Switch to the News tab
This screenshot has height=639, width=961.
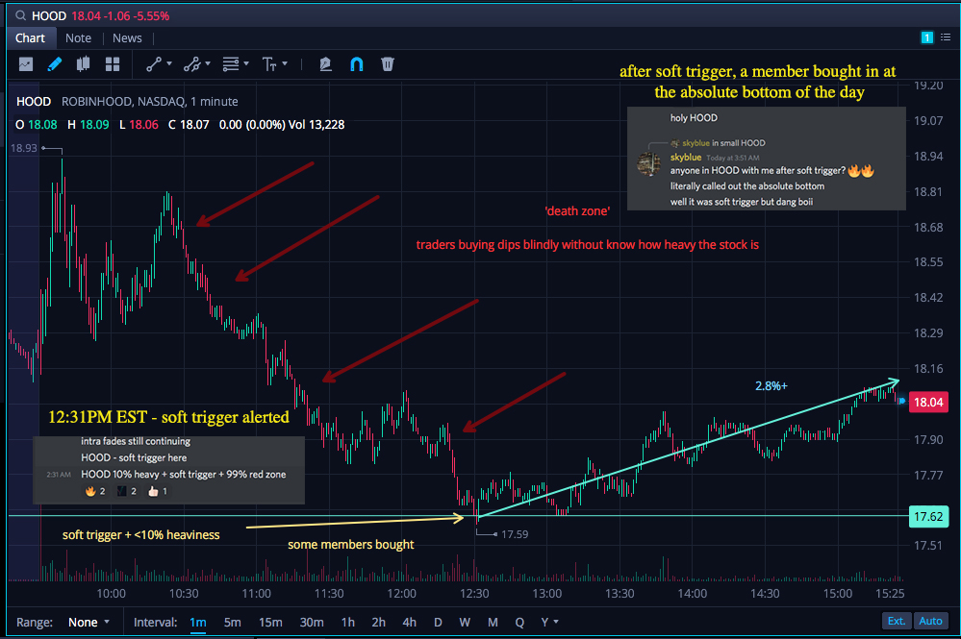coord(127,37)
